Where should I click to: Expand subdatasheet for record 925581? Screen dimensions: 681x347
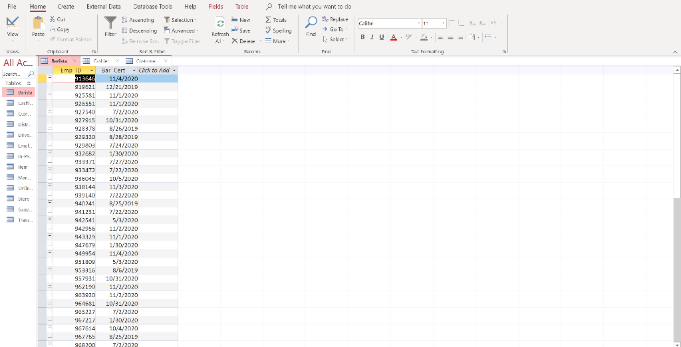pyautogui.click(x=49, y=95)
